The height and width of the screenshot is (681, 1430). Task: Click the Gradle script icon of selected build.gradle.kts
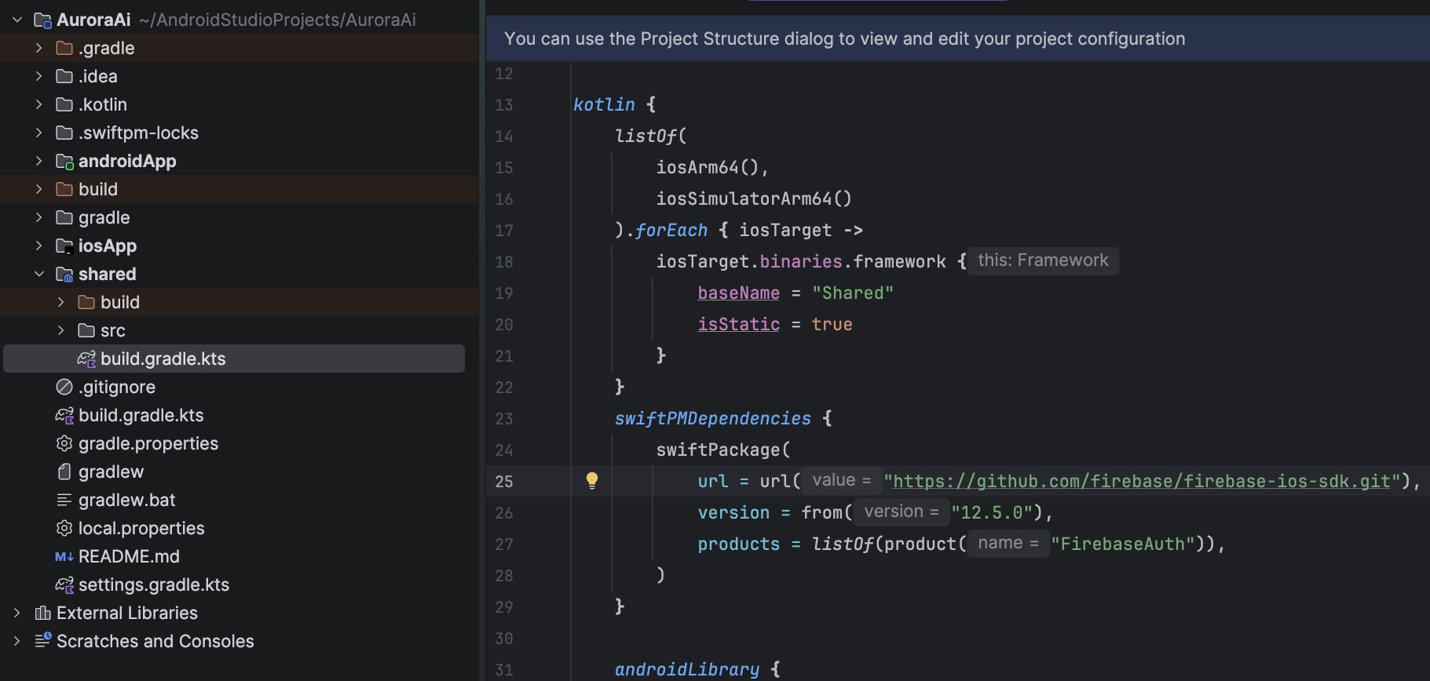point(86,359)
